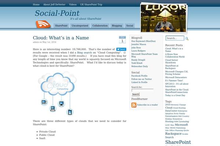The width and height of the screenshot is (220, 146).
Task: Select the Uncategorized category tab
Action: pyautogui.click(x=80, y=26)
